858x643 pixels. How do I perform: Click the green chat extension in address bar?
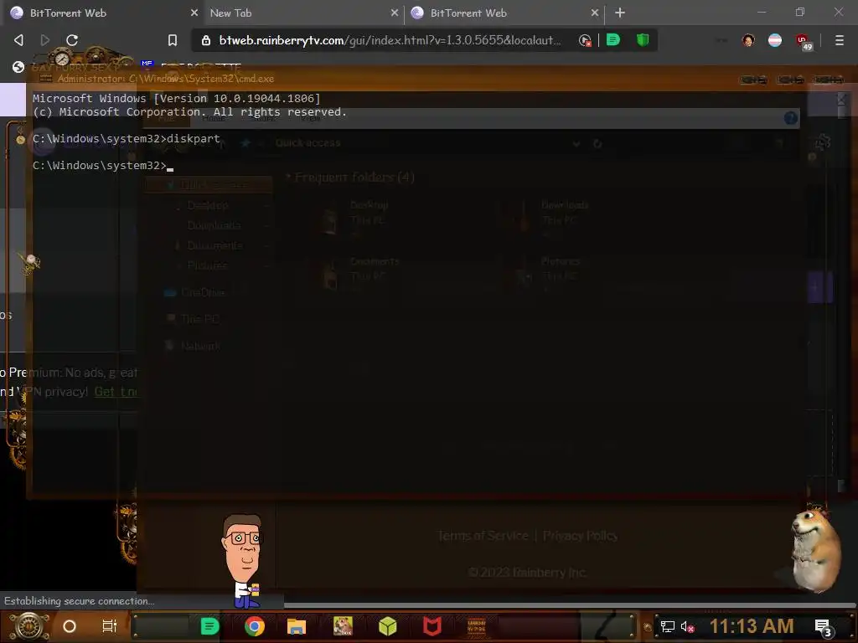tap(612, 40)
